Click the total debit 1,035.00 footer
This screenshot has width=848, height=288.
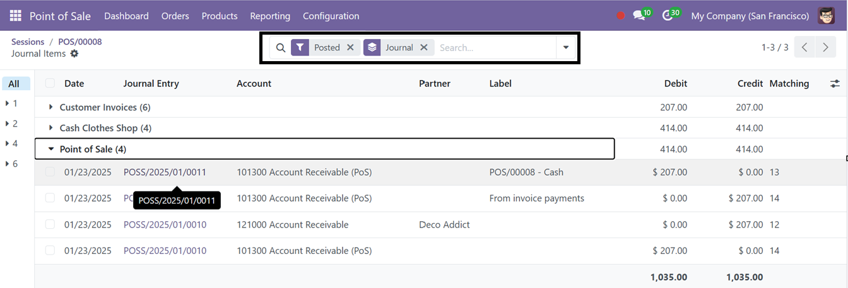point(669,277)
